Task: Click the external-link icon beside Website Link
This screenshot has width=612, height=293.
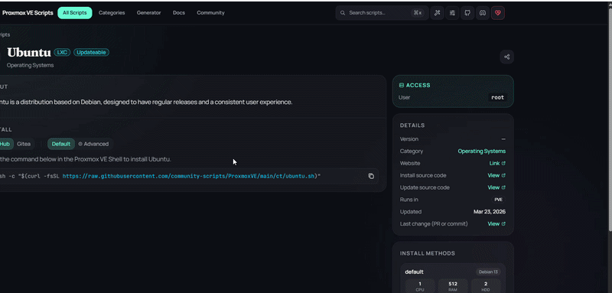Action: pyautogui.click(x=503, y=163)
